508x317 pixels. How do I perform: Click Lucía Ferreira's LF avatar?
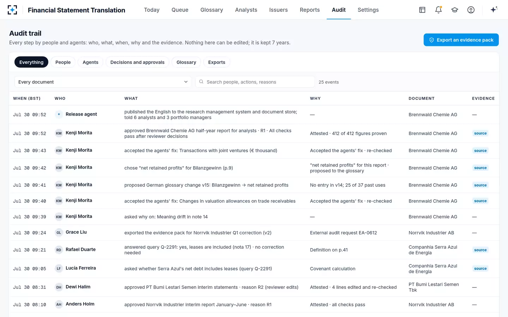pyautogui.click(x=59, y=268)
